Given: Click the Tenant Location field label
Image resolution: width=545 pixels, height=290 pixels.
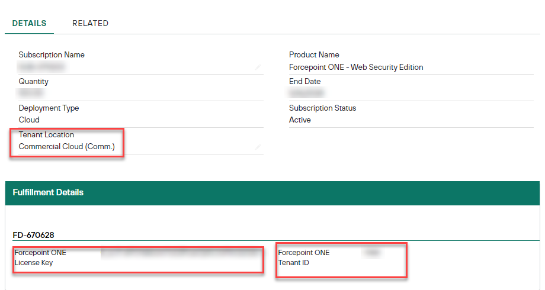Looking at the screenshot, I should click(x=46, y=134).
